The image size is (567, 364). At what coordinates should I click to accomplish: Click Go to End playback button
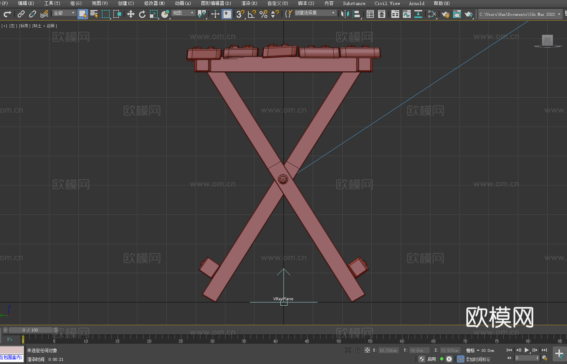(544, 350)
